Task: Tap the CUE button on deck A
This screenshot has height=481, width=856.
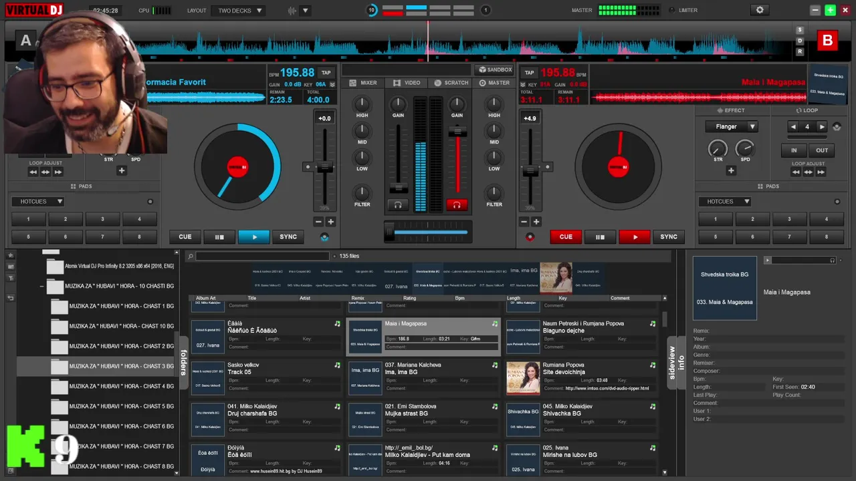Action: (185, 236)
